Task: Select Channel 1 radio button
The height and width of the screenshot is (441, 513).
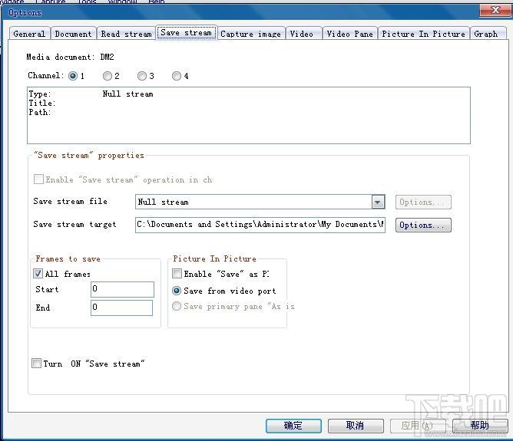Action: (x=73, y=76)
